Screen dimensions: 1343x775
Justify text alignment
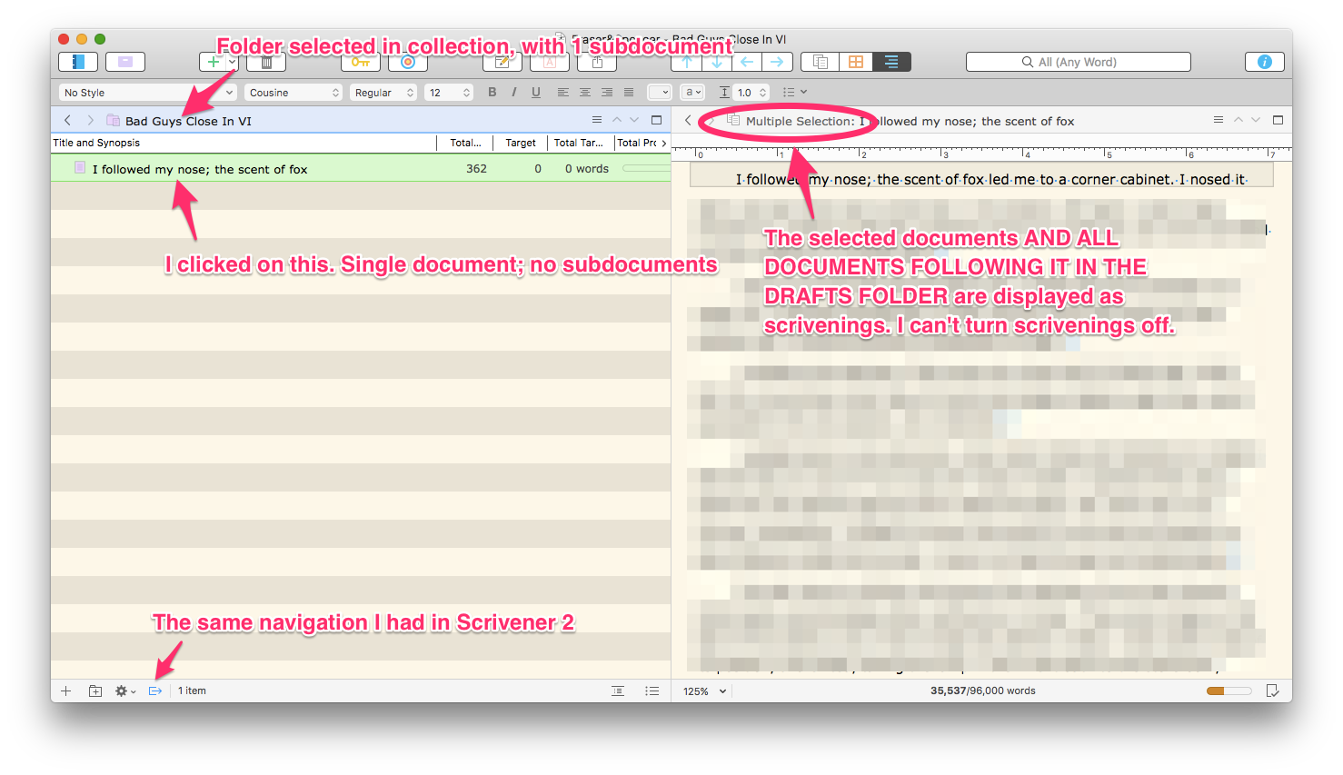629,92
